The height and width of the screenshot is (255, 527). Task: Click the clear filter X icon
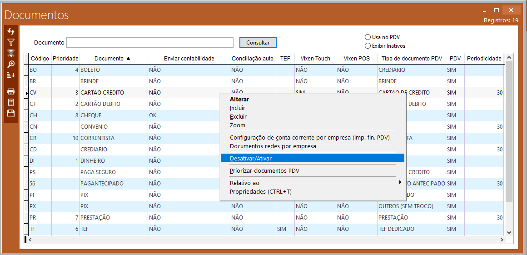pyautogui.click(x=11, y=53)
